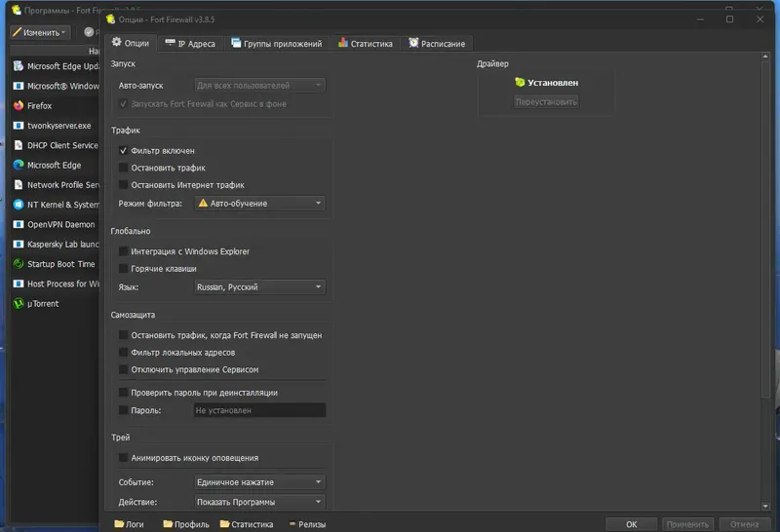Open the Изменить dropdown in Programs window

(x=40, y=32)
